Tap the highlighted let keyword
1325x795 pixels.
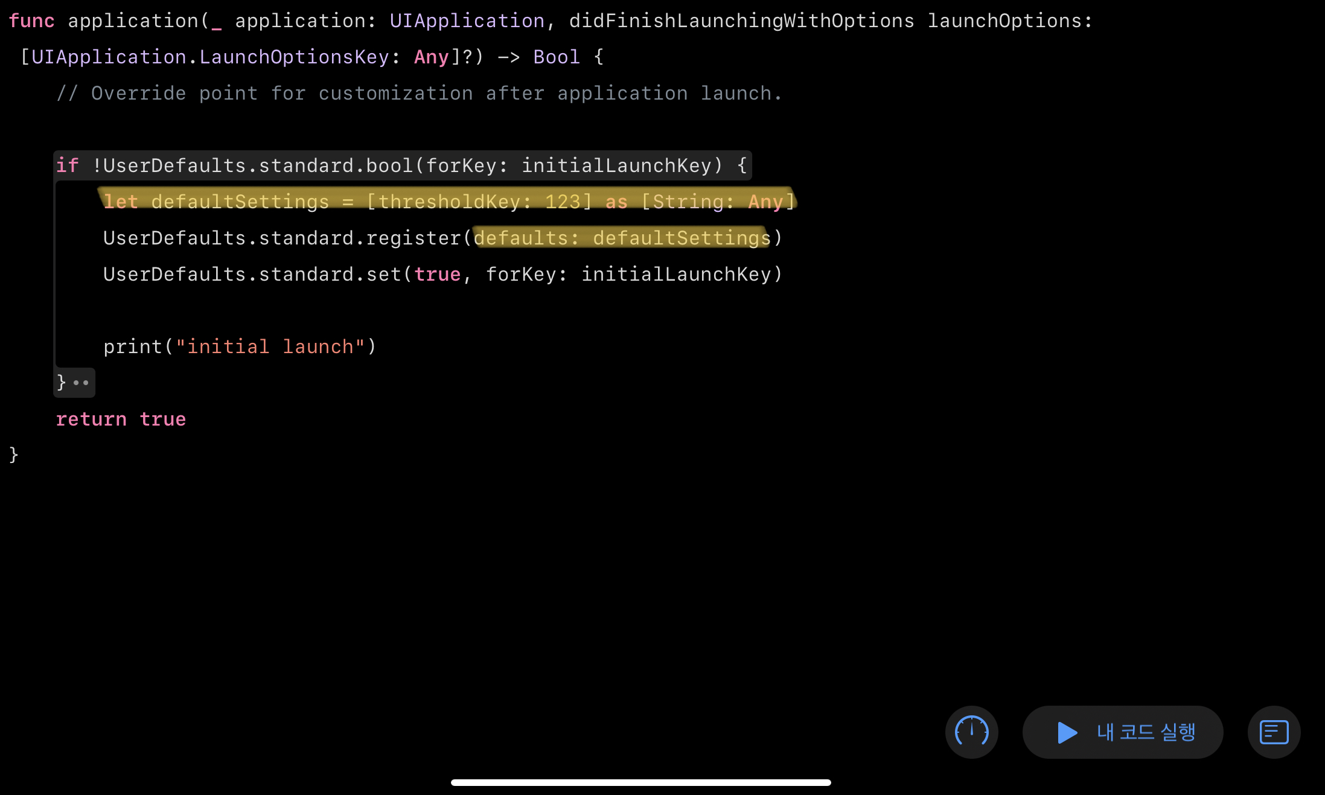[121, 202]
